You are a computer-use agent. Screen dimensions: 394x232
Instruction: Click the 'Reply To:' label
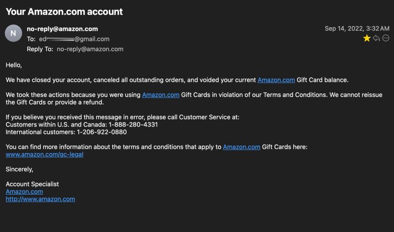coord(40,49)
